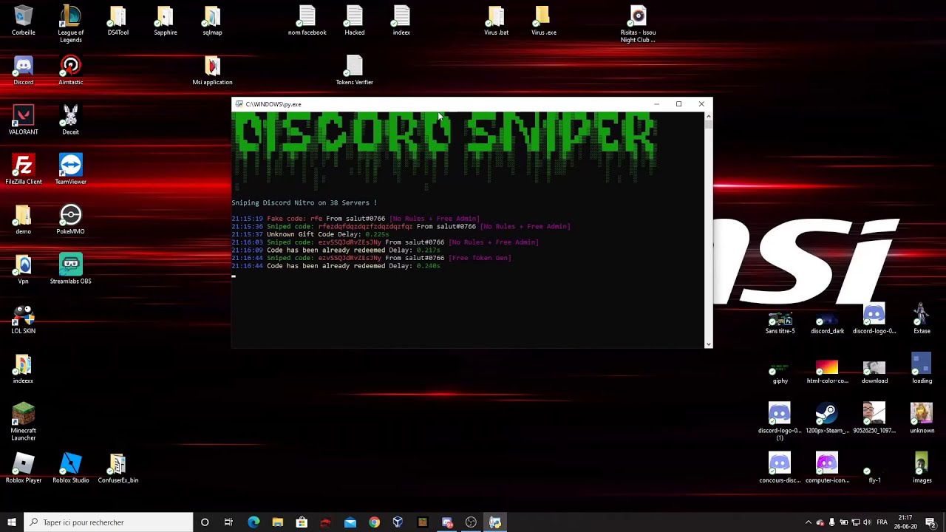Open the LOL SKIN desktop icon
946x532 pixels.
pos(23,318)
